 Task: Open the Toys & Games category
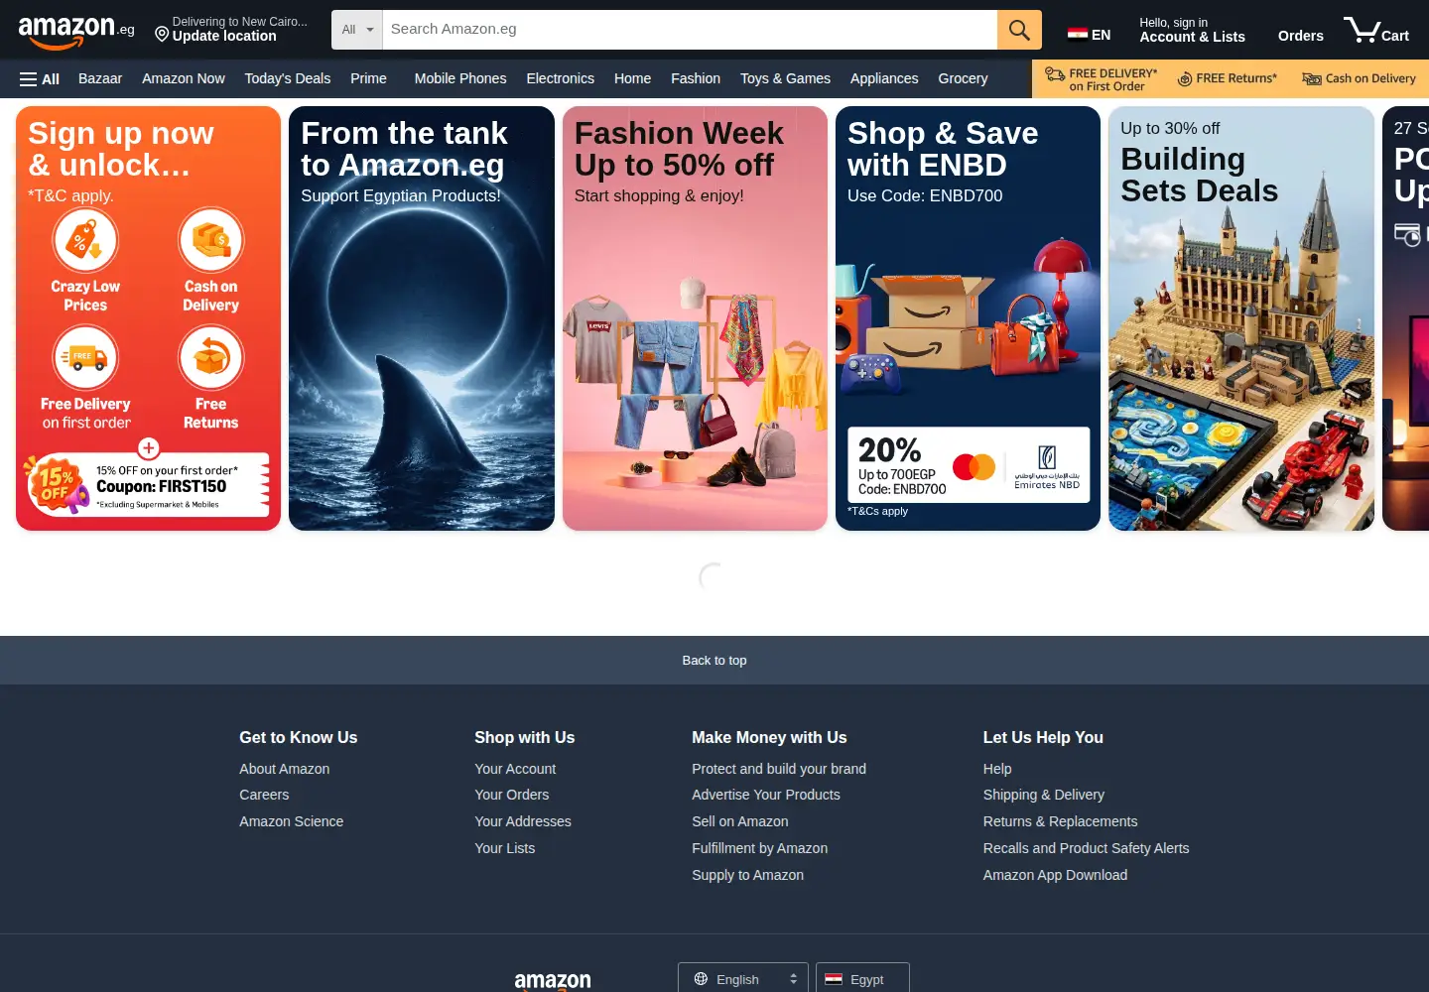[785, 78]
